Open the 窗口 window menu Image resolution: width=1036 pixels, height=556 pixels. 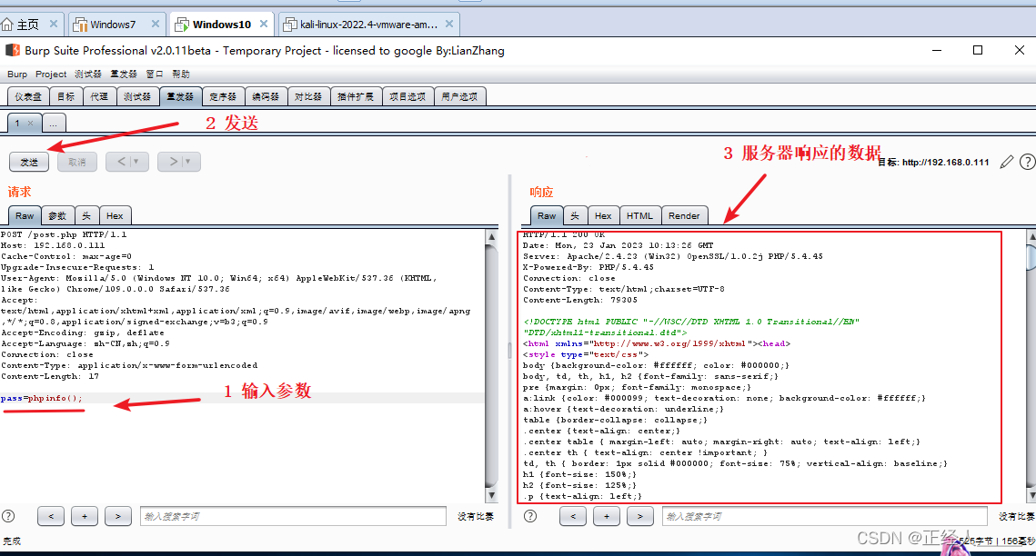point(155,74)
